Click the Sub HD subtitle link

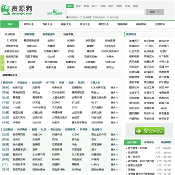coord(36,122)
